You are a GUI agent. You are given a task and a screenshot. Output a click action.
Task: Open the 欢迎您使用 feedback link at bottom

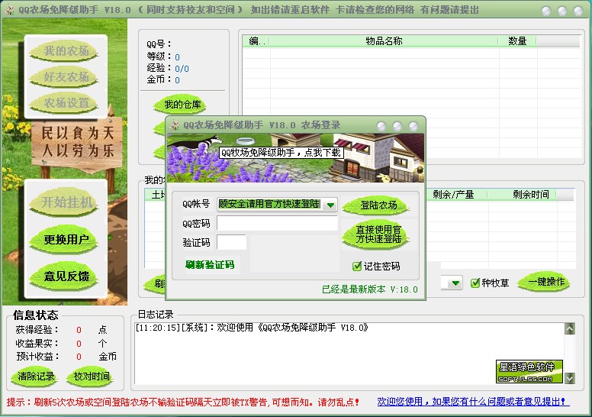pos(472,402)
